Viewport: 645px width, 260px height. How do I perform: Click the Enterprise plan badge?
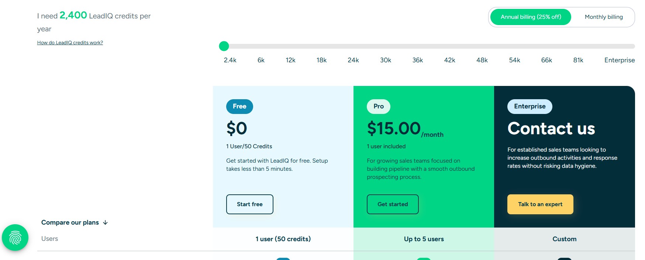pos(530,106)
